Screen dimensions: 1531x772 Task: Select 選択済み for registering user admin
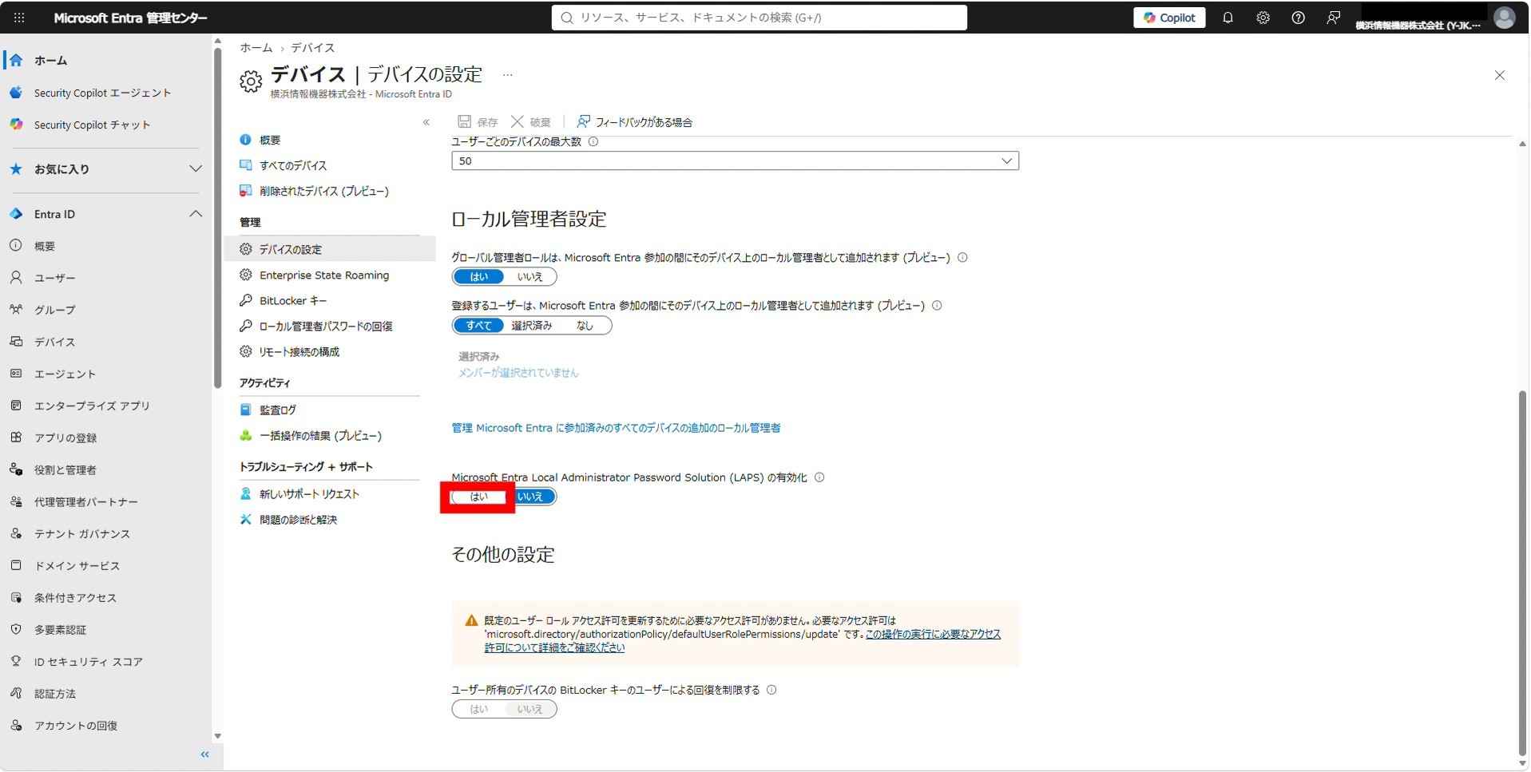pyautogui.click(x=531, y=325)
